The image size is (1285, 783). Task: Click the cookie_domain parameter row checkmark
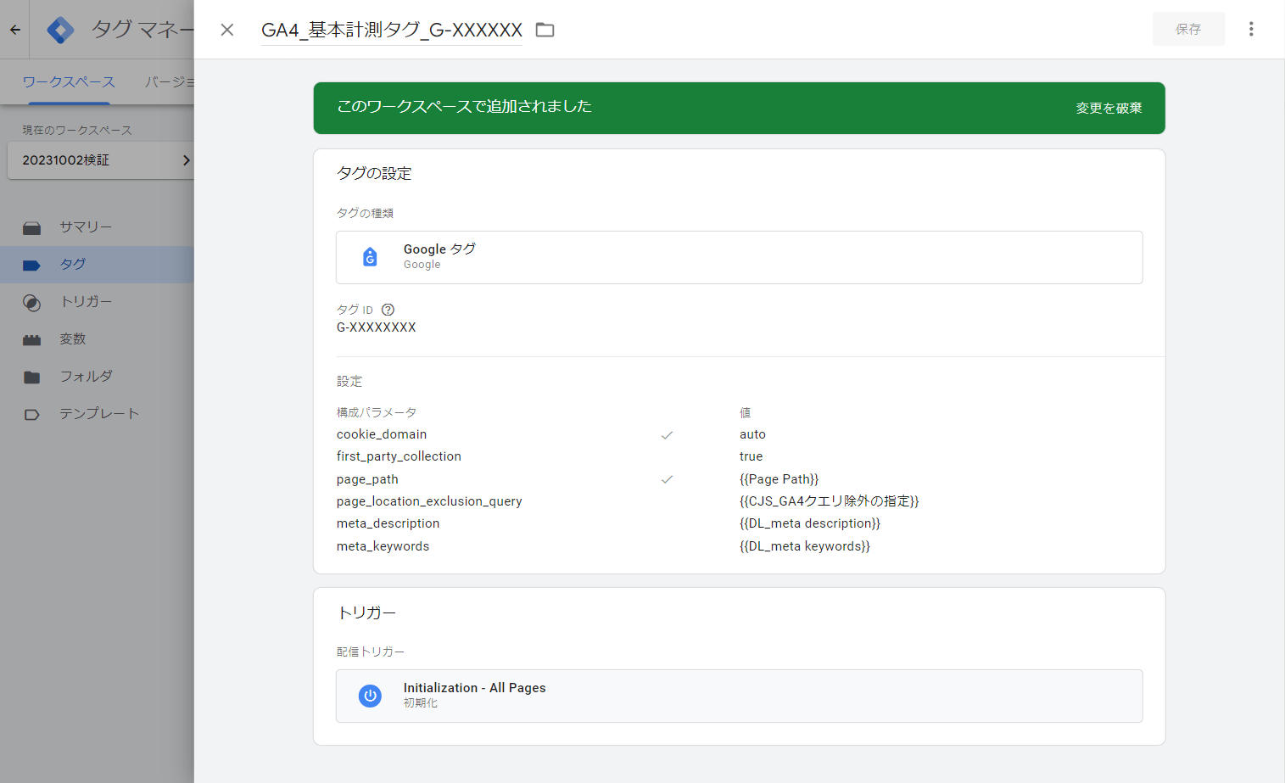[x=667, y=435]
